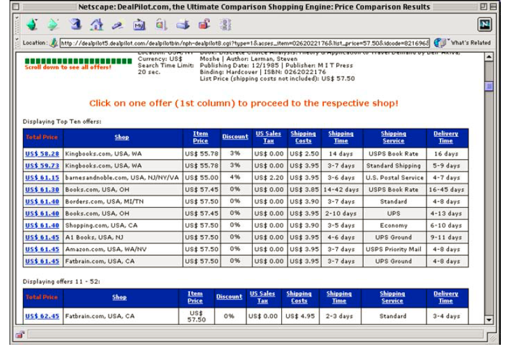The height and width of the screenshot is (353, 511).
Task: Click Shipping Service header in offers 11-52 table
Action: (392, 297)
